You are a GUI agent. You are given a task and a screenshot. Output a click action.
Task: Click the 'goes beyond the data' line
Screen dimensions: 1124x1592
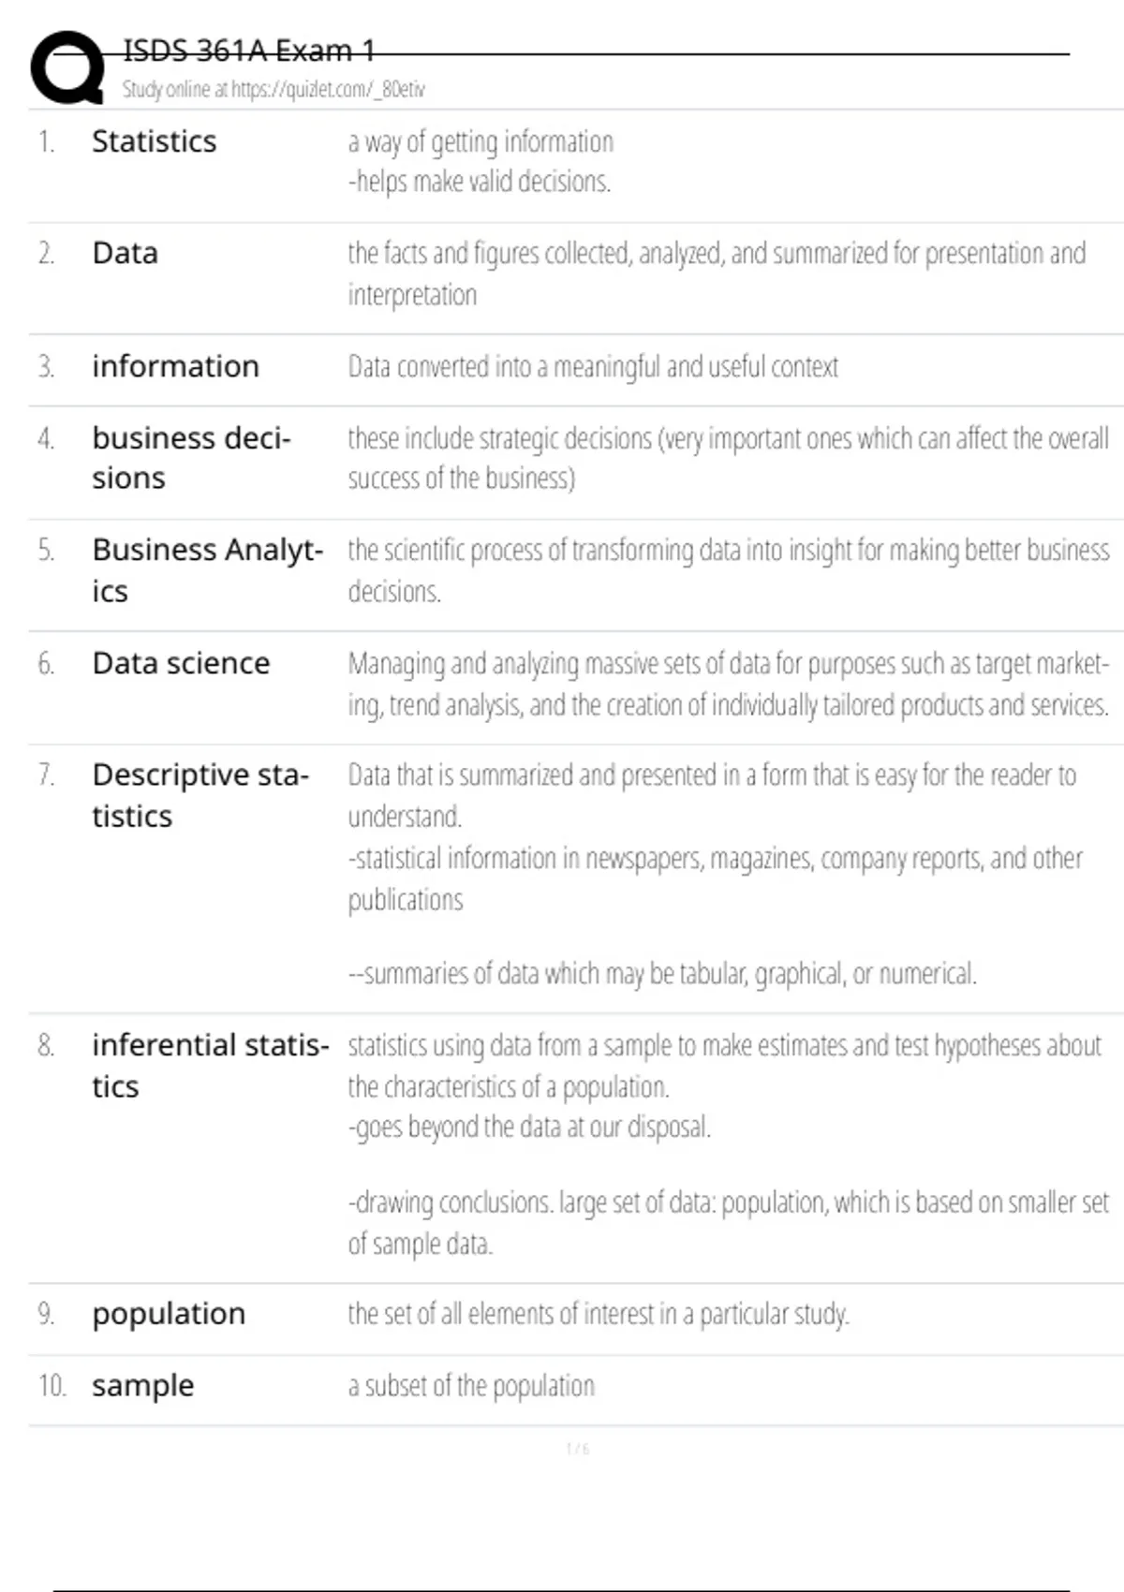pos(530,1127)
